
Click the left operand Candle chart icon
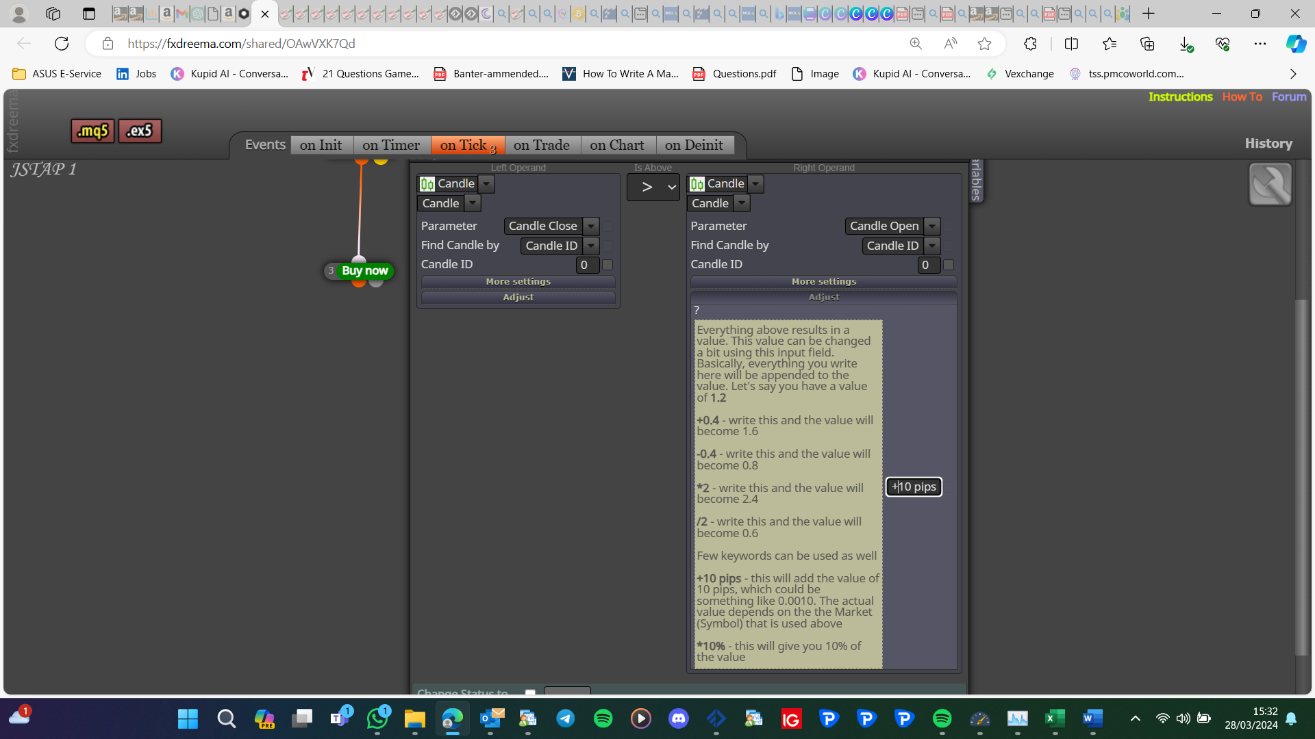coord(427,183)
